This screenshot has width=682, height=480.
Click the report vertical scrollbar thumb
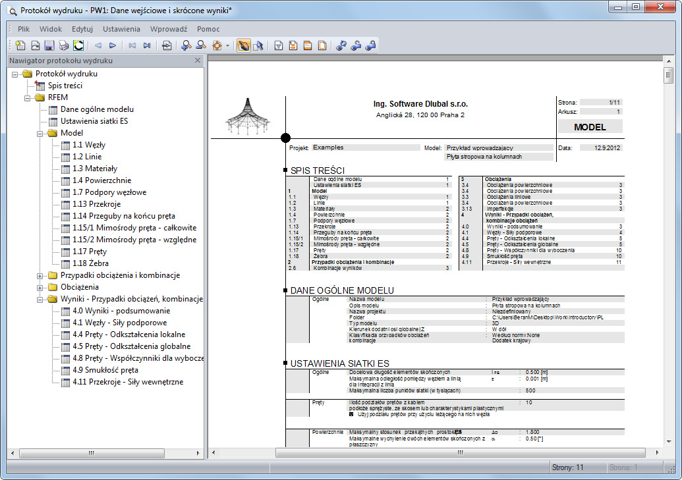click(x=669, y=75)
